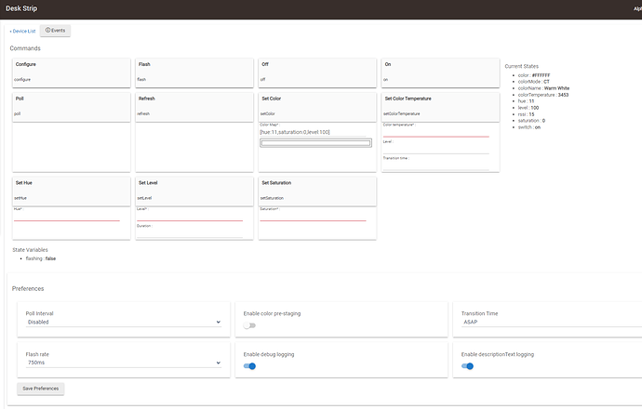Select the colorName : Warm White state

(543, 88)
